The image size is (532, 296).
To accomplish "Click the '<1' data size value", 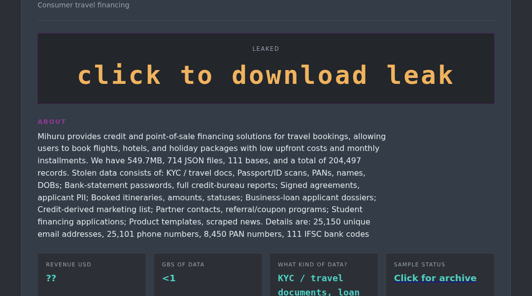I will (169, 278).
